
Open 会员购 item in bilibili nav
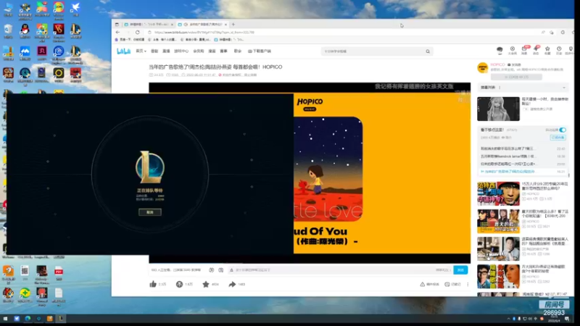coord(198,51)
